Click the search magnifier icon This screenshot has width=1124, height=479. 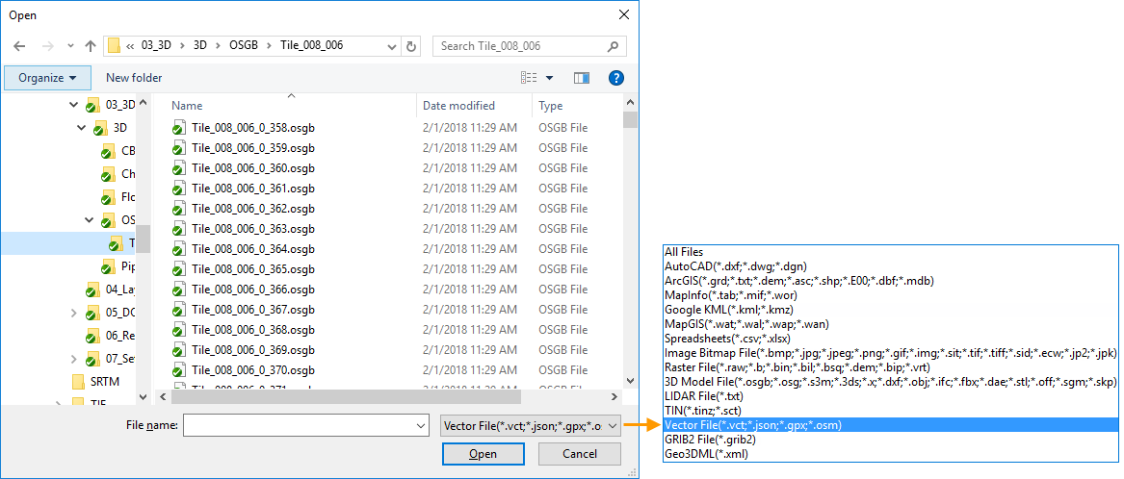pyautogui.click(x=613, y=46)
